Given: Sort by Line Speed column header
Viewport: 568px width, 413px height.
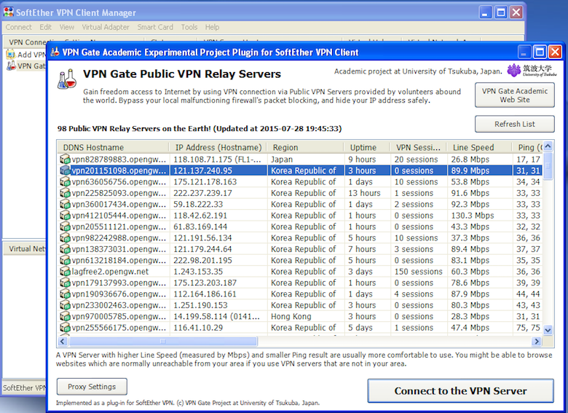Looking at the screenshot, I should 480,147.
